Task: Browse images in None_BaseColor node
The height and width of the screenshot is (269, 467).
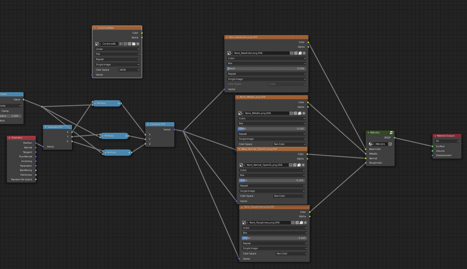Action: click(x=230, y=53)
